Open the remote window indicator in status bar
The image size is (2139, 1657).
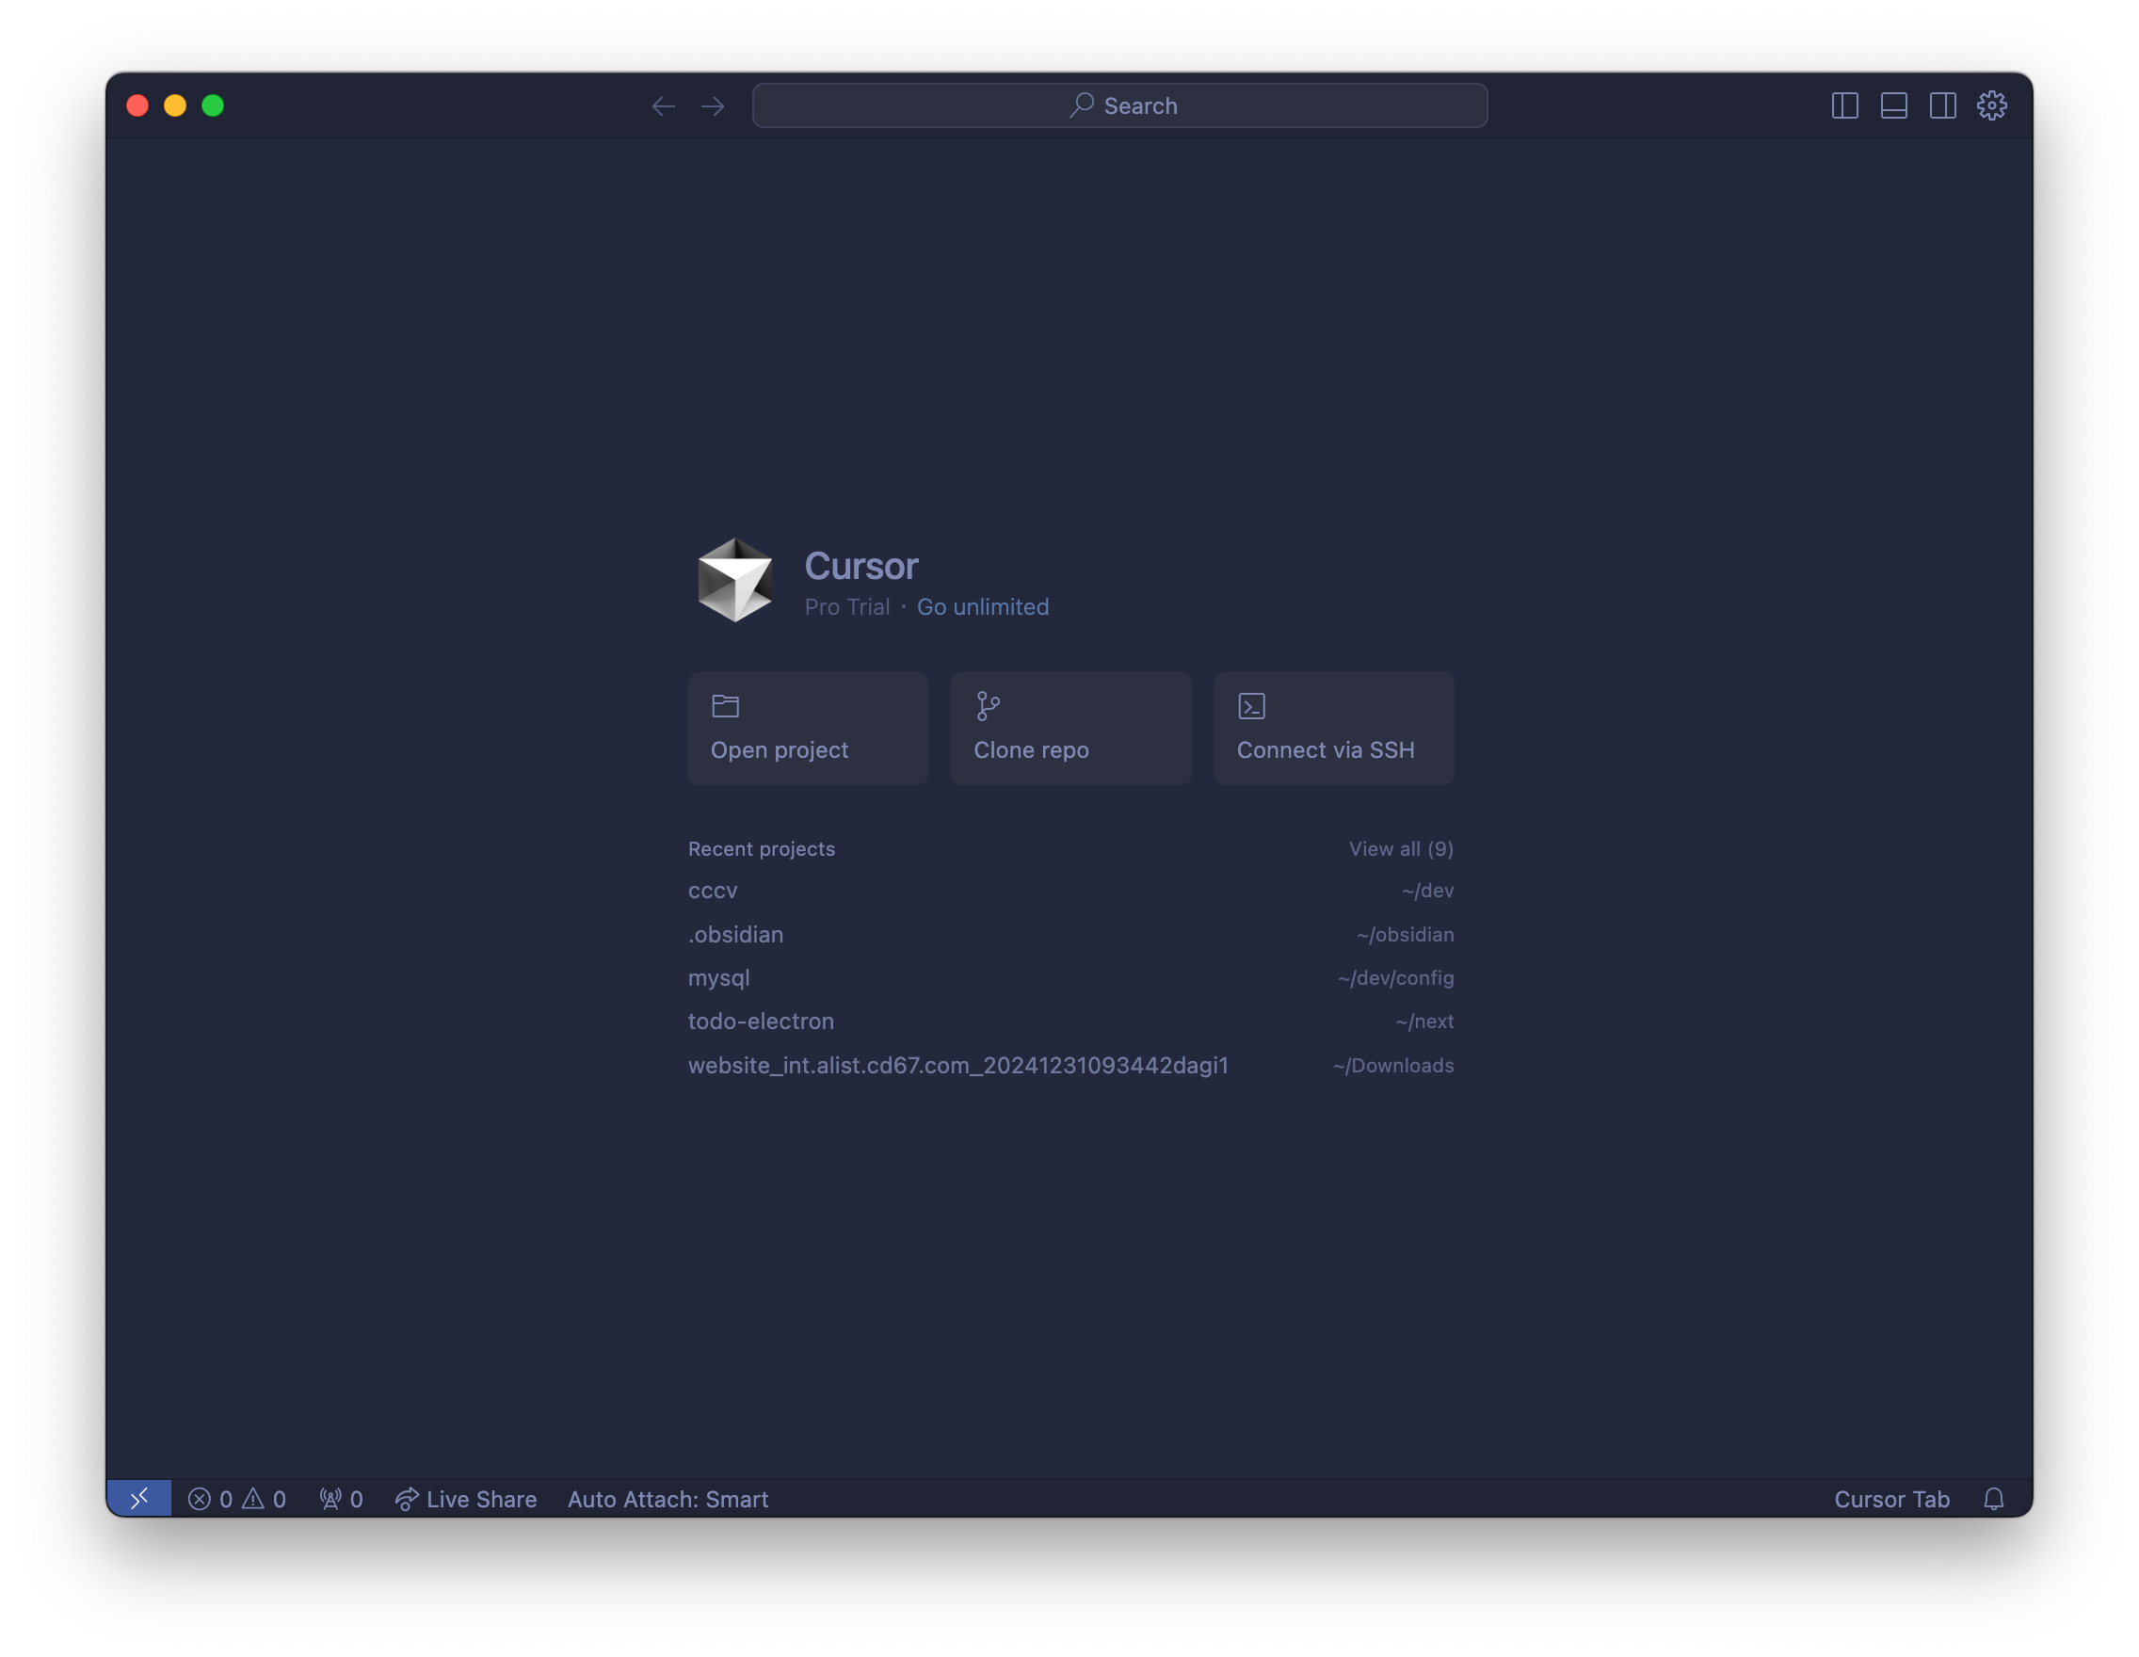pos(139,1498)
